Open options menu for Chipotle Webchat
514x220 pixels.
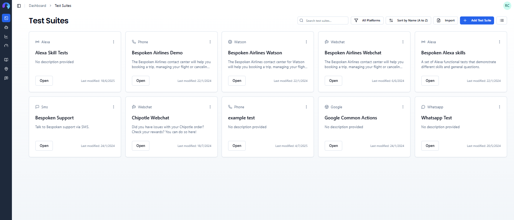click(x=210, y=107)
